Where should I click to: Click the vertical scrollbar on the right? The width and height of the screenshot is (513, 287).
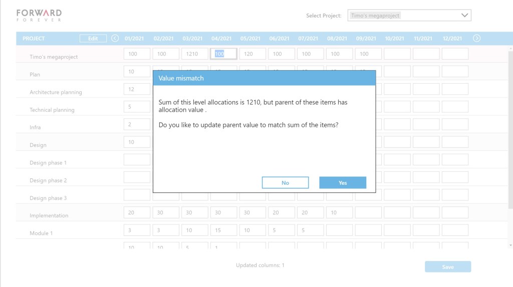tap(510, 130)
